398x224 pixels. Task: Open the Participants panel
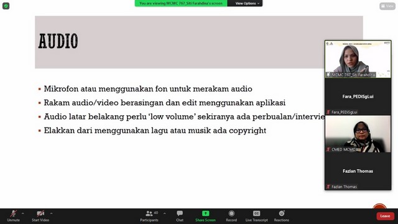click(x=149, y=216)
